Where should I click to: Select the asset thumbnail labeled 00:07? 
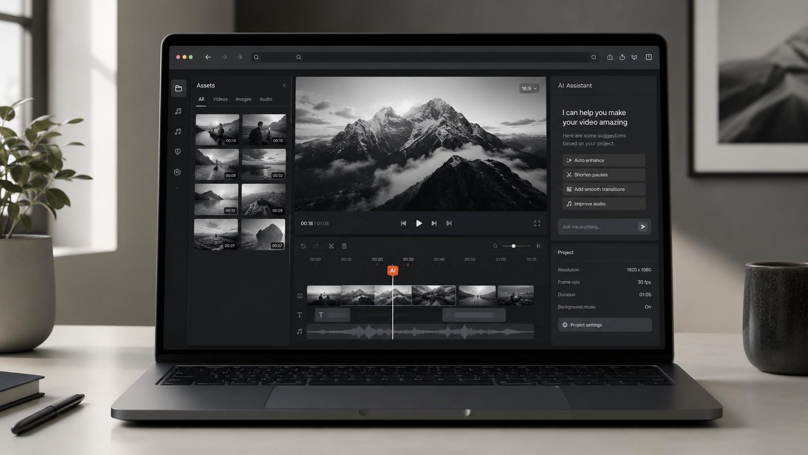pyautogui.click(x=263, y=235)
